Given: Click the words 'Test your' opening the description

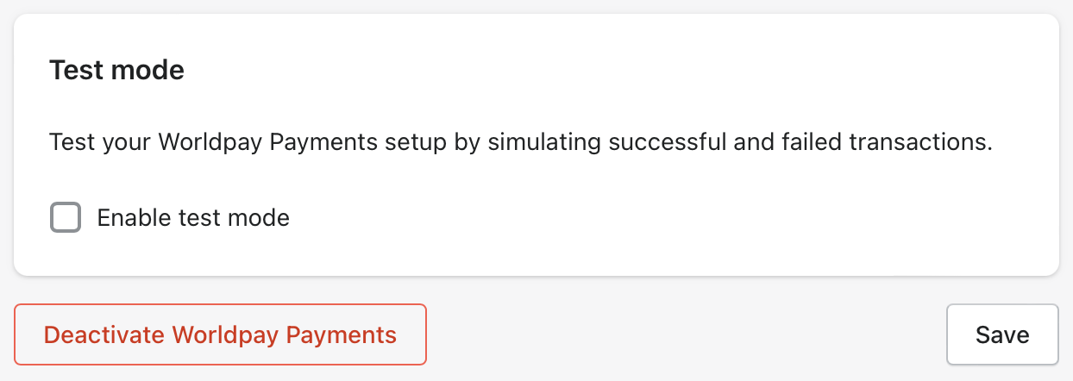Looking at the screenshot, I should [100, 142].
